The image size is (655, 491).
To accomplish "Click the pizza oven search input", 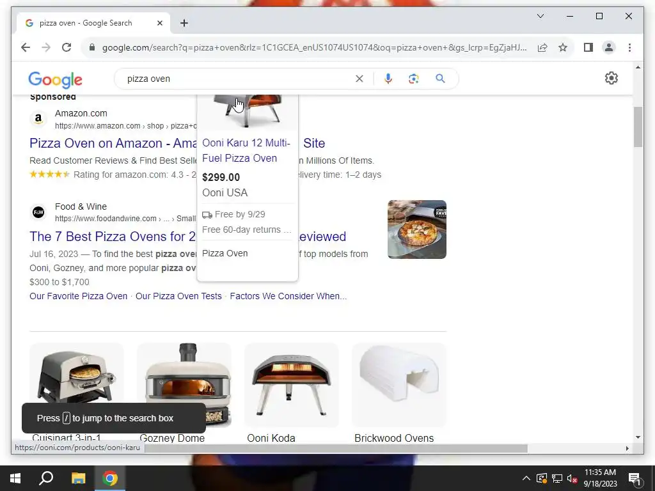I will pyautogui.click(x=238, y=79).
